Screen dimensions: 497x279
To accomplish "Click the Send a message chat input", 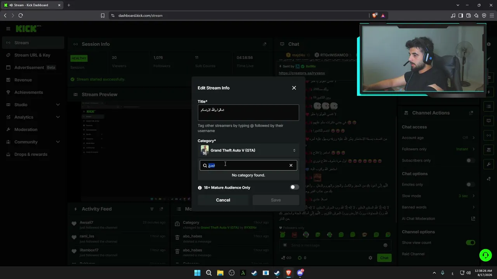I will click(x=335, y=245).
